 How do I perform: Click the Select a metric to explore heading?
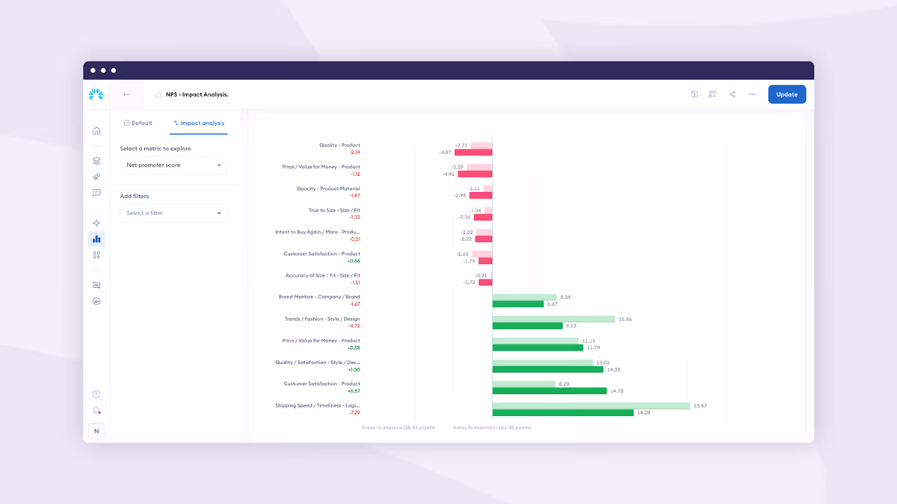pos(155,148)
